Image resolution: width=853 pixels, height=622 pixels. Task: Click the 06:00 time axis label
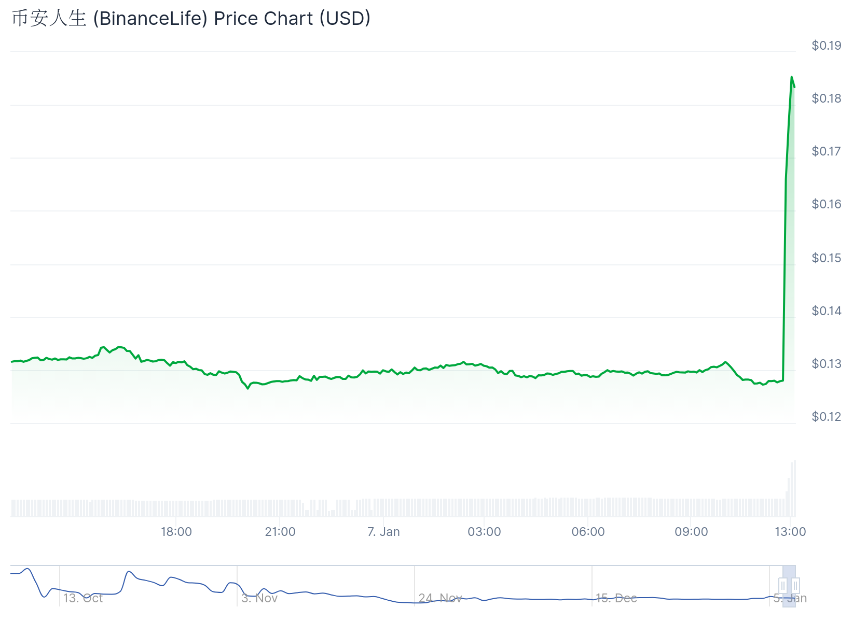(x=588, y=532)
